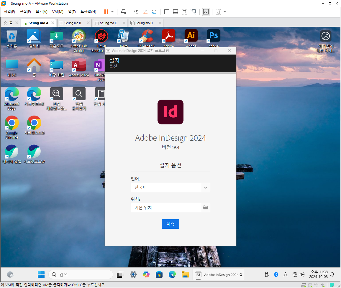341x288 pixels.
Task: Open the 탭(T) menu
Action: pos(72,12)
